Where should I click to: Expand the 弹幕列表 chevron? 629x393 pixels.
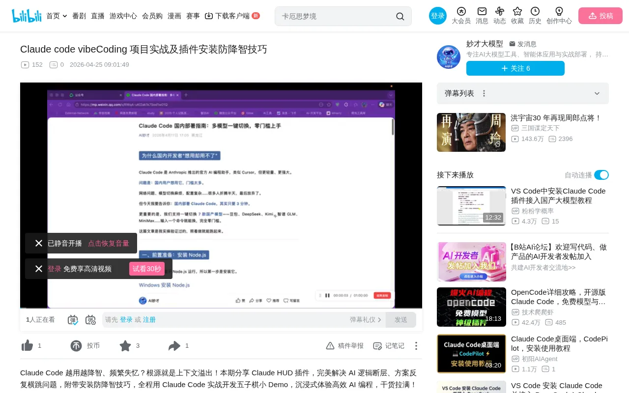pyautogui.click(x=597, y=93)
